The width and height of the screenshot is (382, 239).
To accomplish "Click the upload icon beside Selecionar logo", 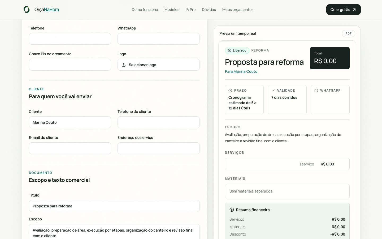I will [x=124, y=65].
